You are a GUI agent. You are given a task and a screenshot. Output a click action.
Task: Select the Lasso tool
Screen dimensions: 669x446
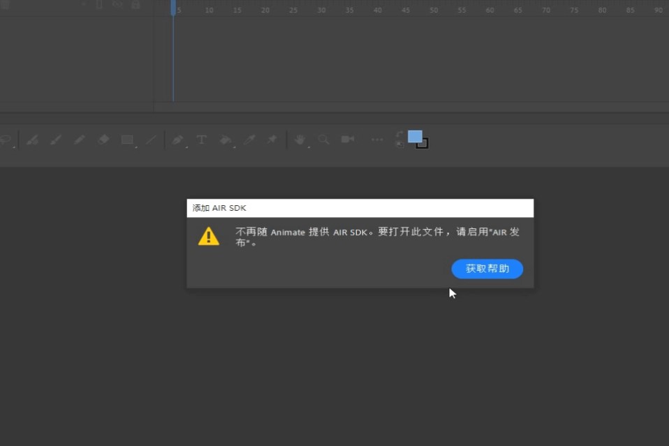coord(6,139)
